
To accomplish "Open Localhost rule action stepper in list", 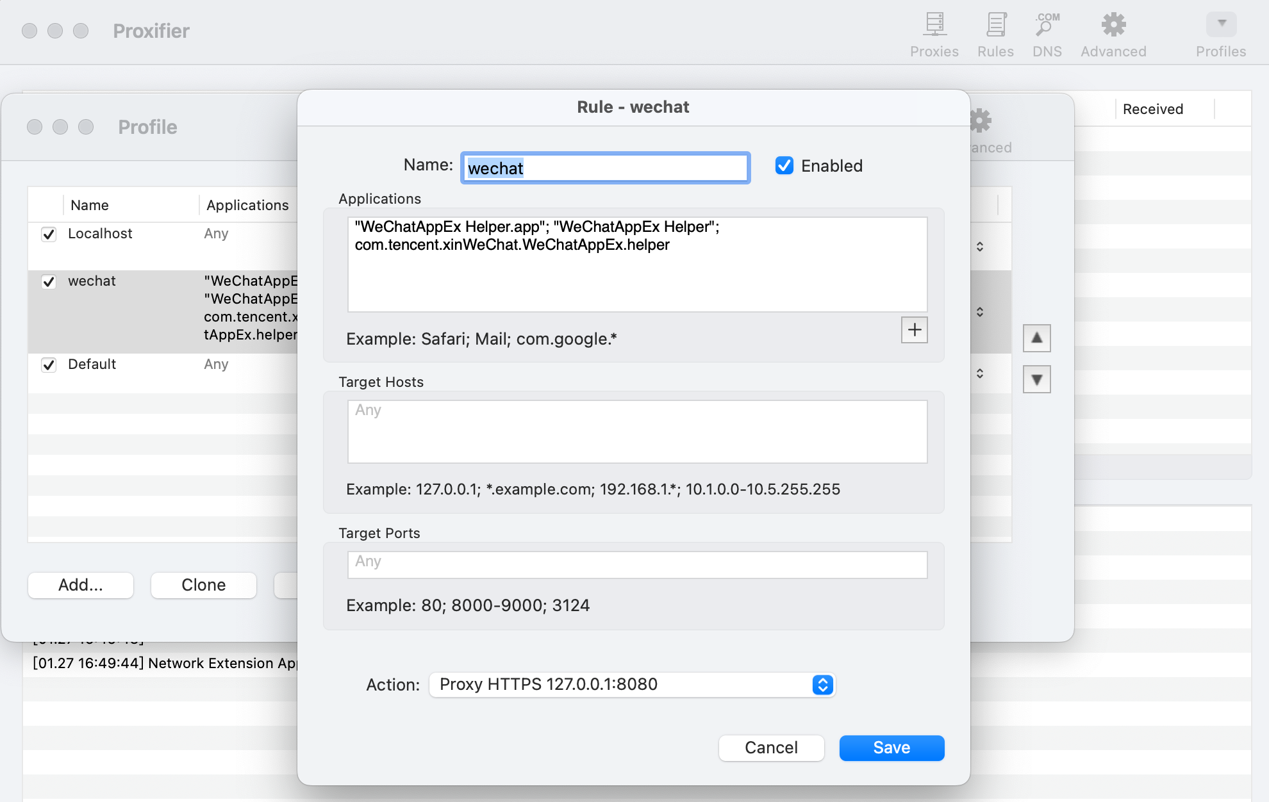I will [x=979, y=247].
